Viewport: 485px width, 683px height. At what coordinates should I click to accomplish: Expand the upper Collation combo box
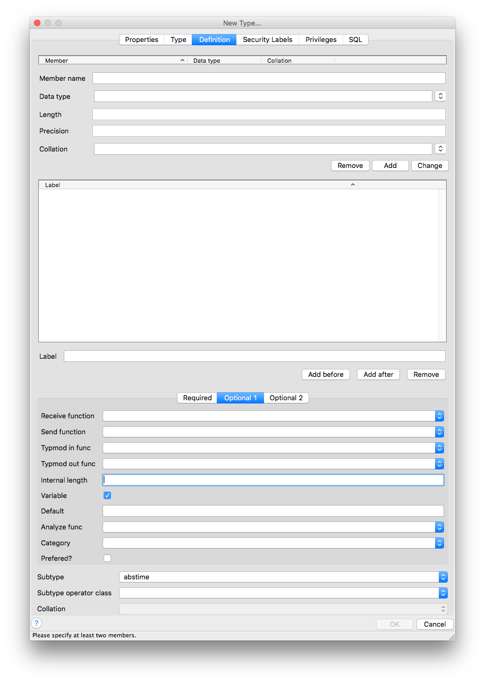[x=440, y=149]
